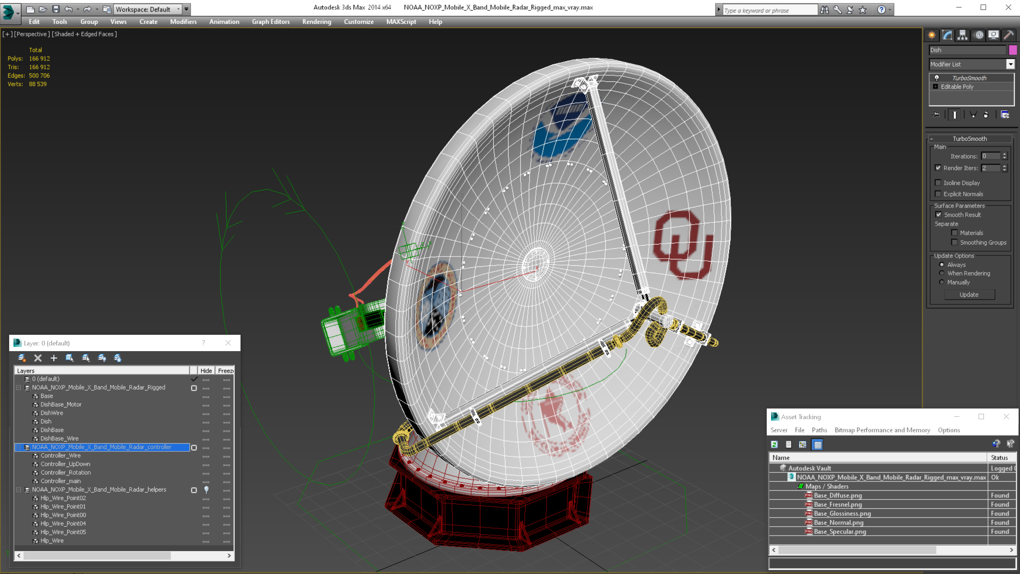
Task: Open Paths menu in Asset Tracking
Action: pos(819,430)
